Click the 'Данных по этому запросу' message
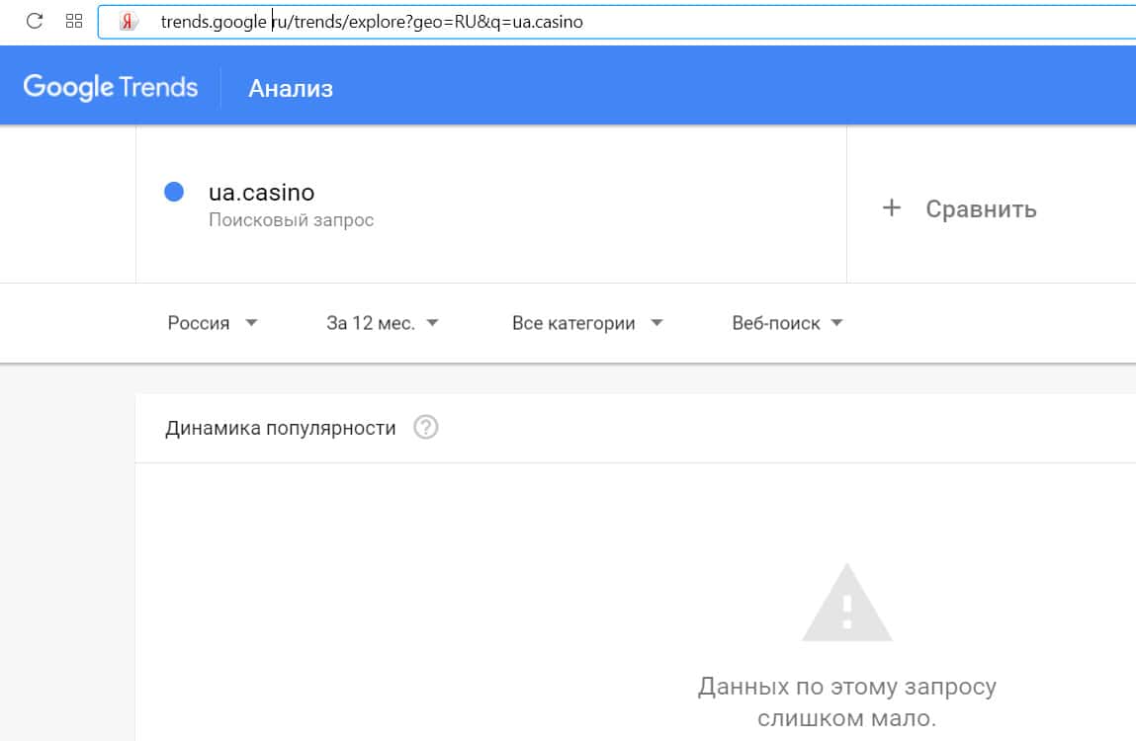This screenshot has height=741, width=1136. coord(846,687)
